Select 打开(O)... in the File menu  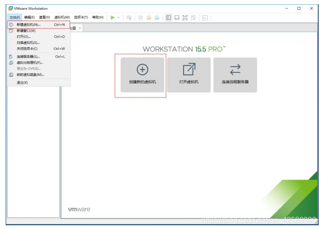(39, 37)
